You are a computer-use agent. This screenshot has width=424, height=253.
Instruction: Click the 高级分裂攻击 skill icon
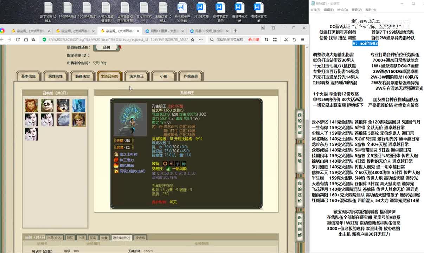click(116, 171)
